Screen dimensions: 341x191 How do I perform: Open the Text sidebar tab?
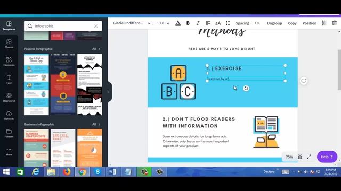(9, 80)
